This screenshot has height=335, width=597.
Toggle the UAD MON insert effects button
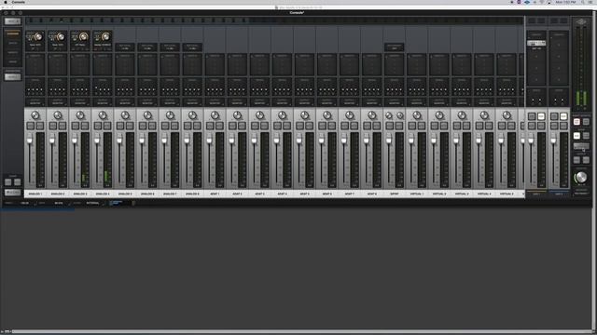click(x=586, y=122)
